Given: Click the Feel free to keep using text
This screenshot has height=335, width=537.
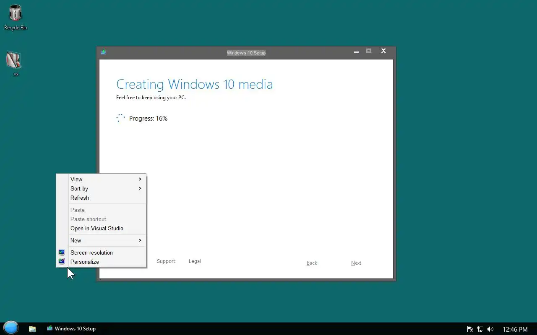Looking at the screenshot, I should pos(151,98).
